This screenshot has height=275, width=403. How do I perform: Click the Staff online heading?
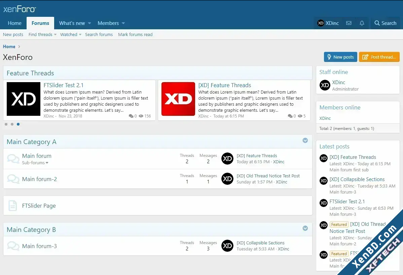point(334,72)
